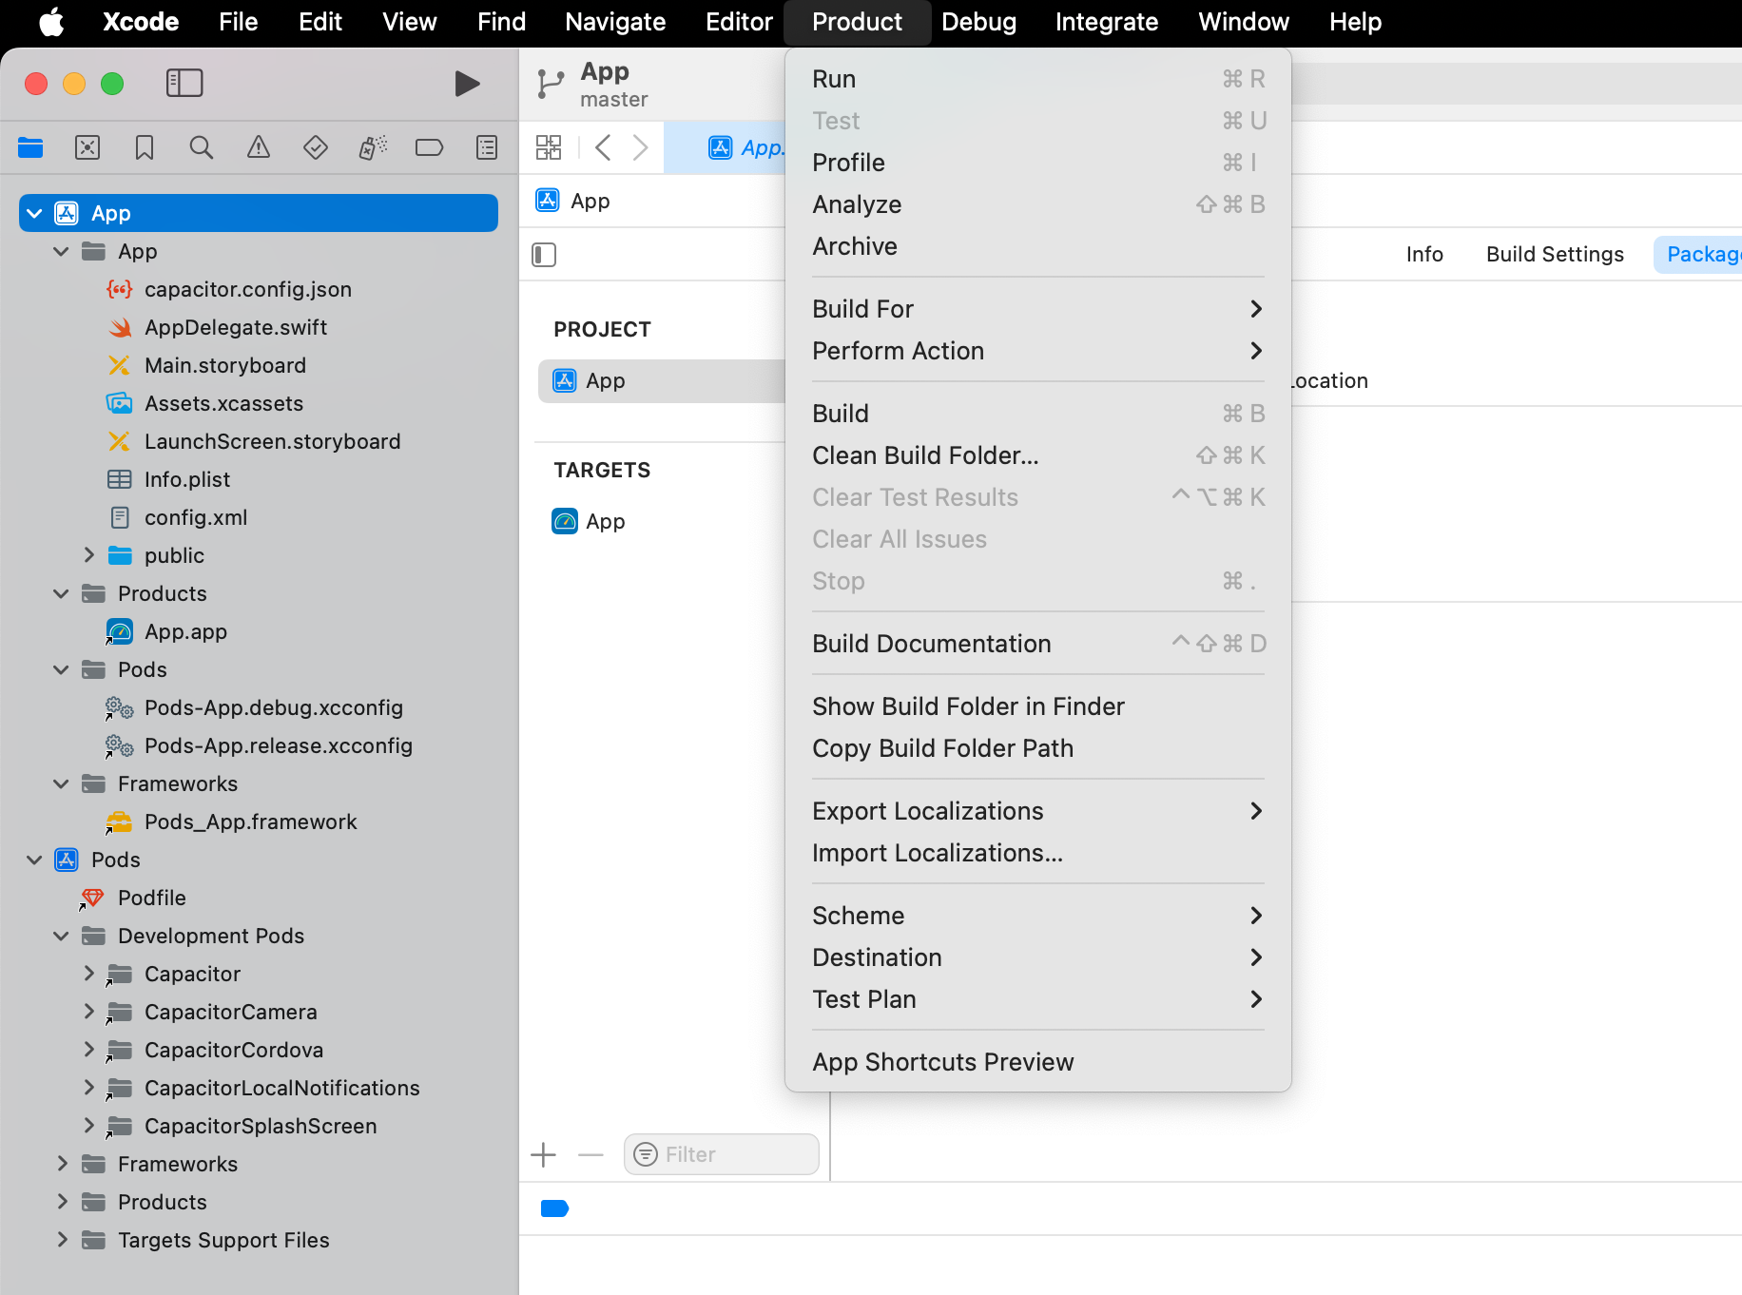Expand Targets Support Files group

click(x=62, y=1240)
